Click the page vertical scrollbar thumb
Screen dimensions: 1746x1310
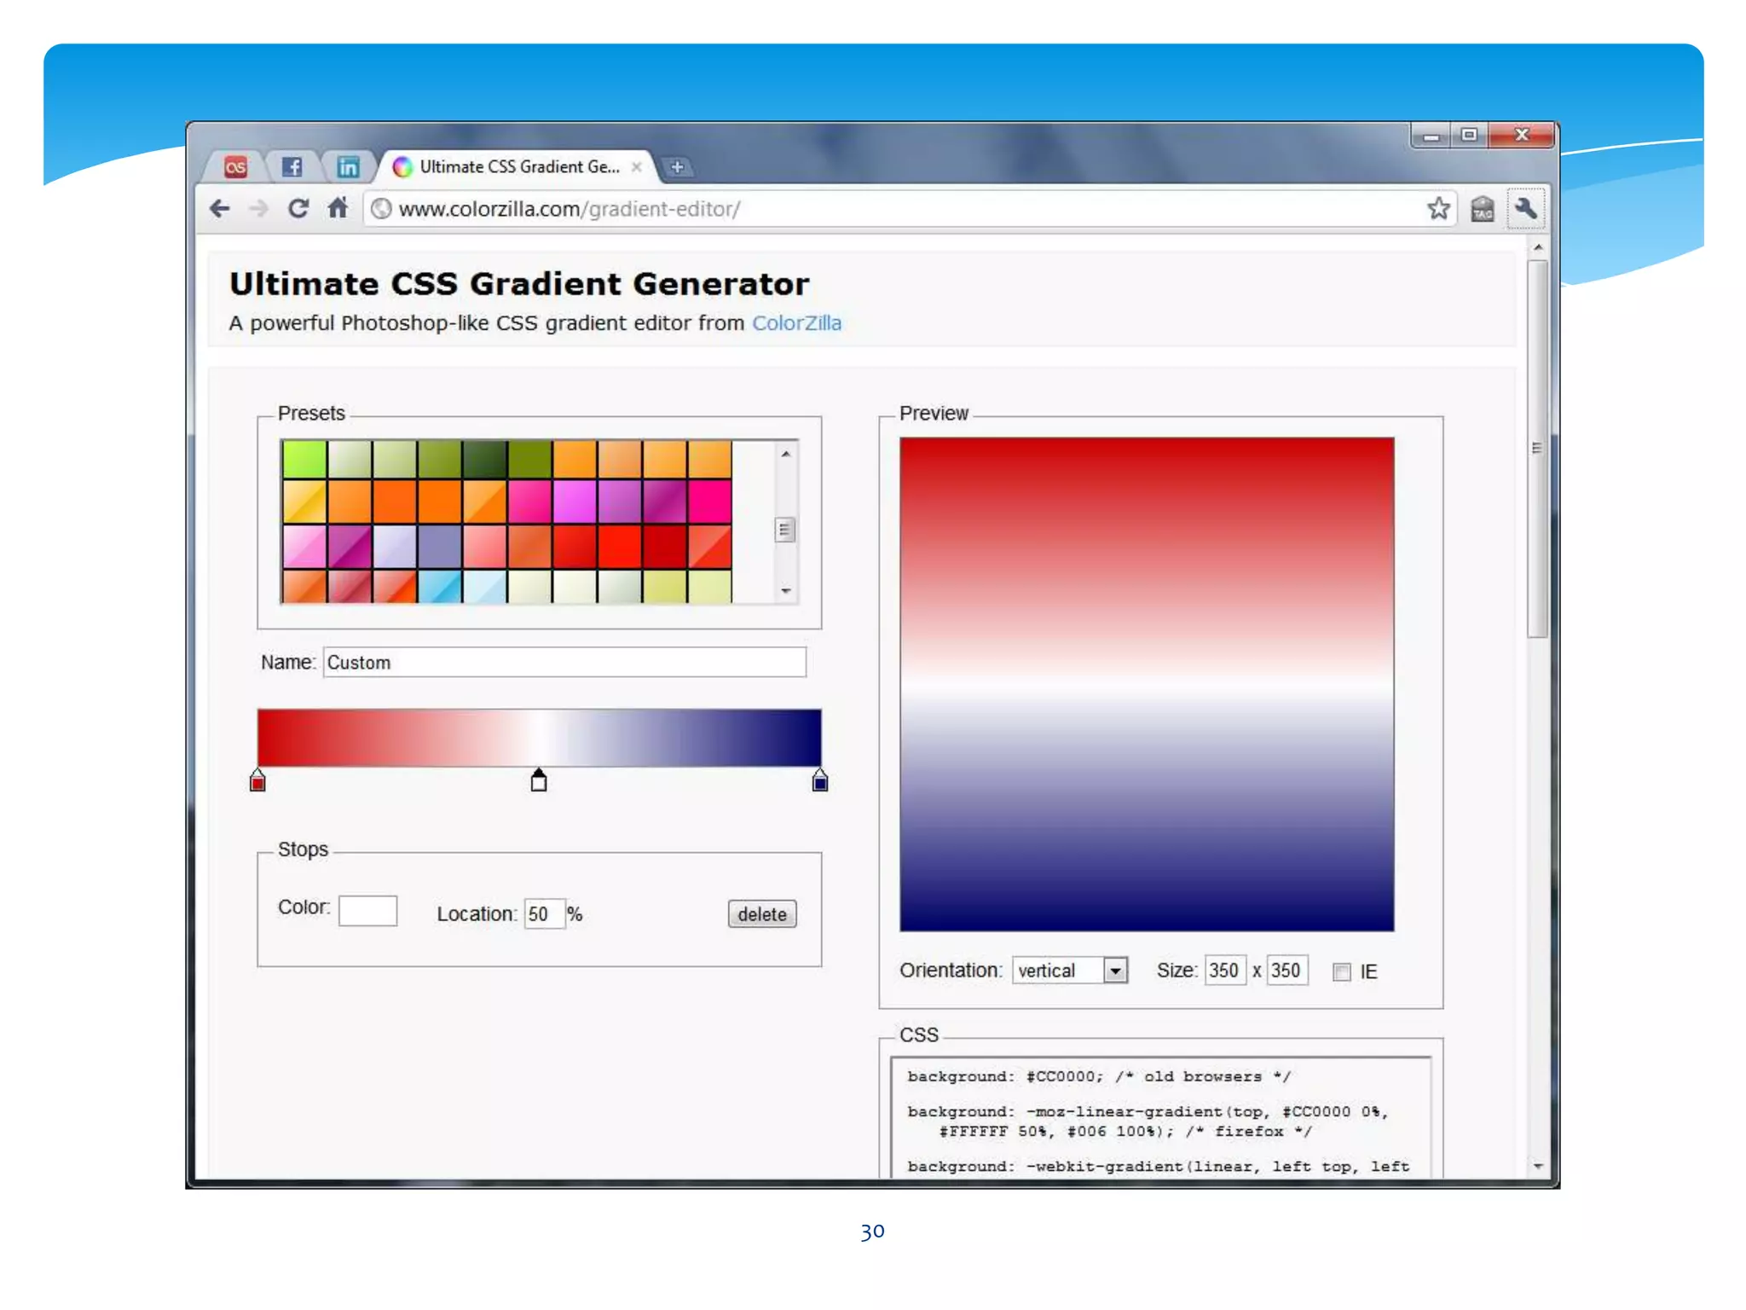click(1538, 449)
